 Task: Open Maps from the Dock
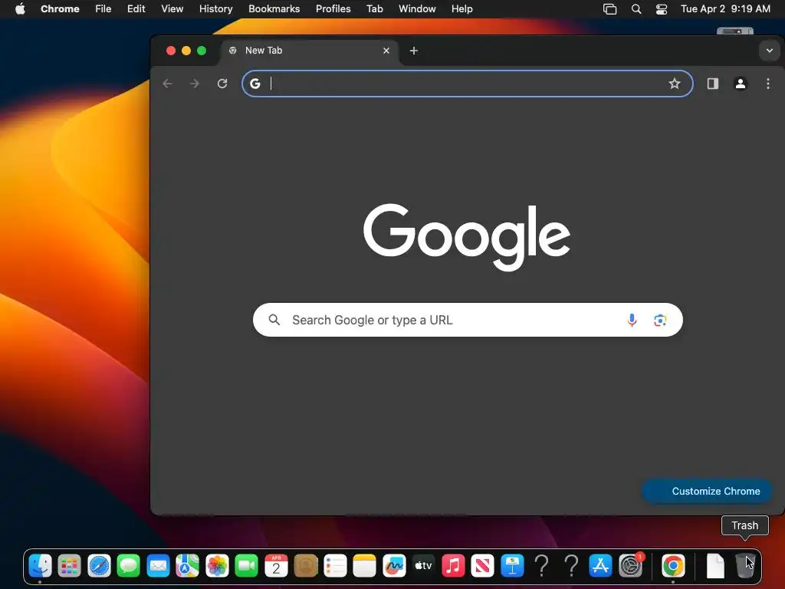187,566
